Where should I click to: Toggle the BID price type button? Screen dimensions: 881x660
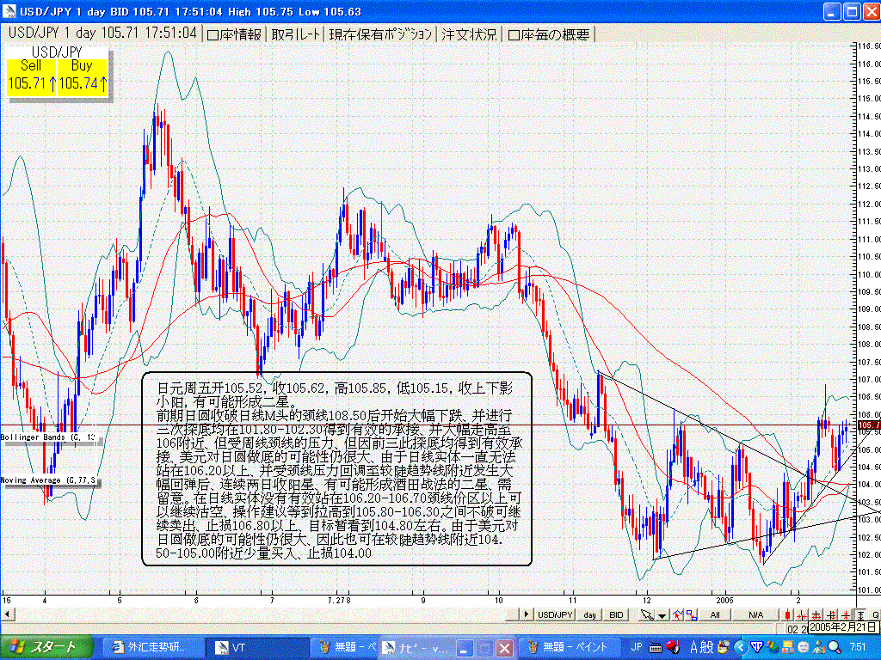click(x=616, y=614)
